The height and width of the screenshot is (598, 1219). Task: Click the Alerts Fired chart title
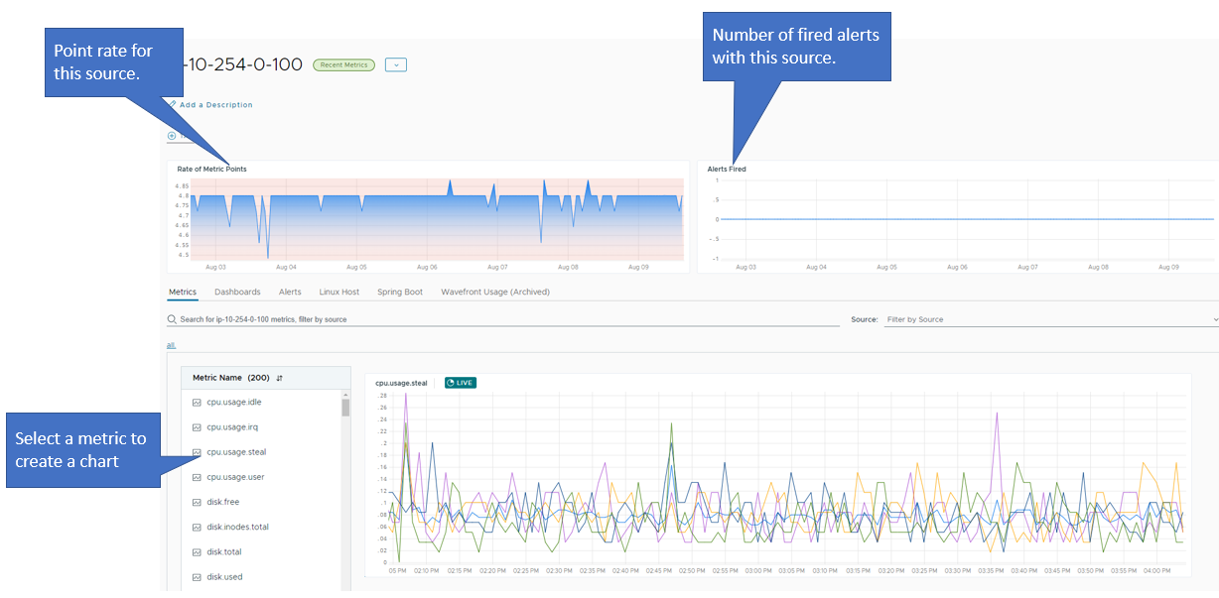pyautogui.click(x=727, y=169)
